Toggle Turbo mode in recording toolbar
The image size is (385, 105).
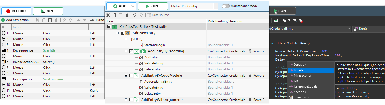(97, 20)
